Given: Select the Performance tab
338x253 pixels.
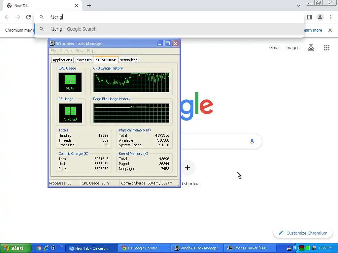Looking at the screenshot, I should coord(105,59).
